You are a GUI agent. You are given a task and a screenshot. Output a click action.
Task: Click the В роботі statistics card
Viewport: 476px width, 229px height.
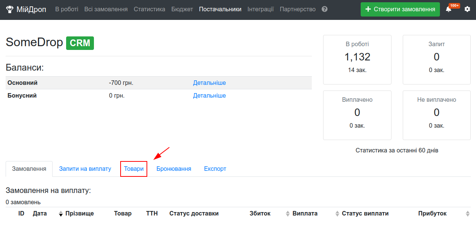tap(357, 60)
